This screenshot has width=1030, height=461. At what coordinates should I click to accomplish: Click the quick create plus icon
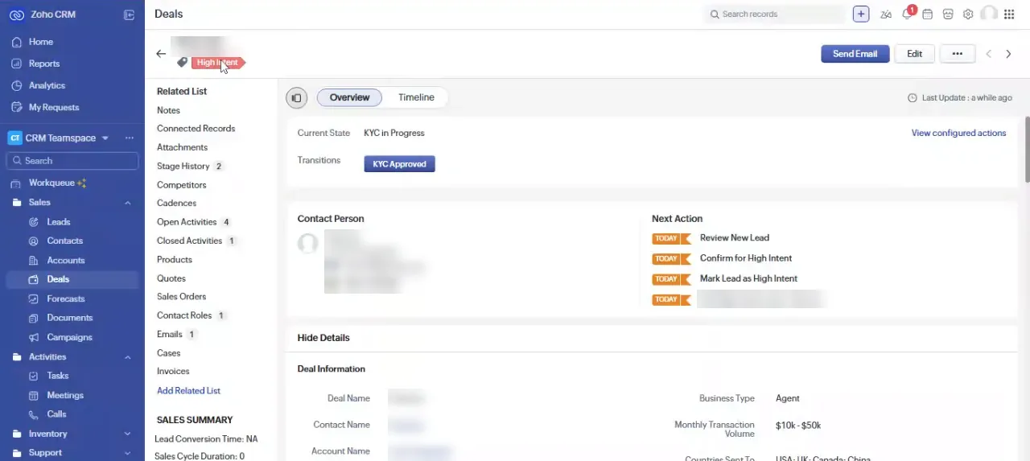[x=861, y=14]
